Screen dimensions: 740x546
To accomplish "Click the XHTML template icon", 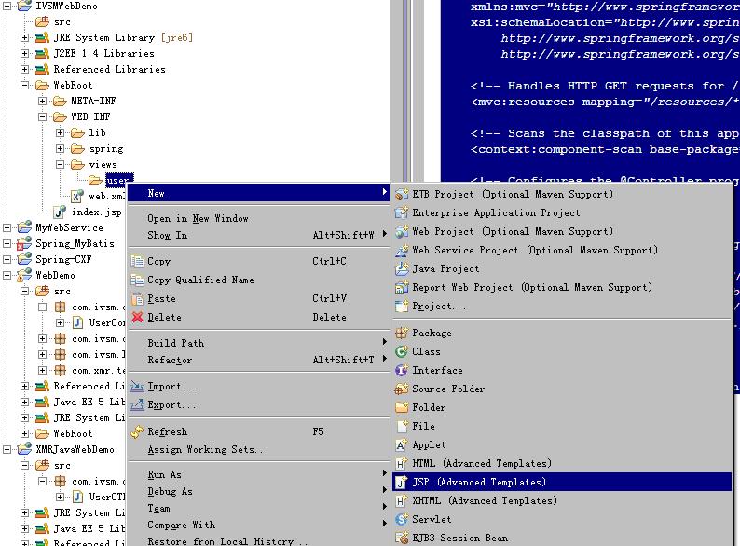I will [x=401, y=500].
